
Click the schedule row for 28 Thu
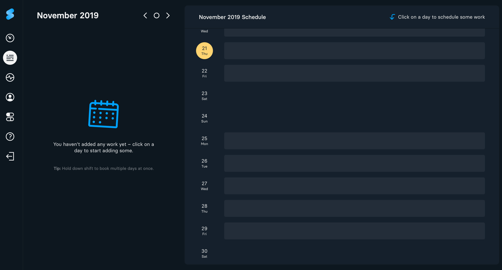[355, 209]
